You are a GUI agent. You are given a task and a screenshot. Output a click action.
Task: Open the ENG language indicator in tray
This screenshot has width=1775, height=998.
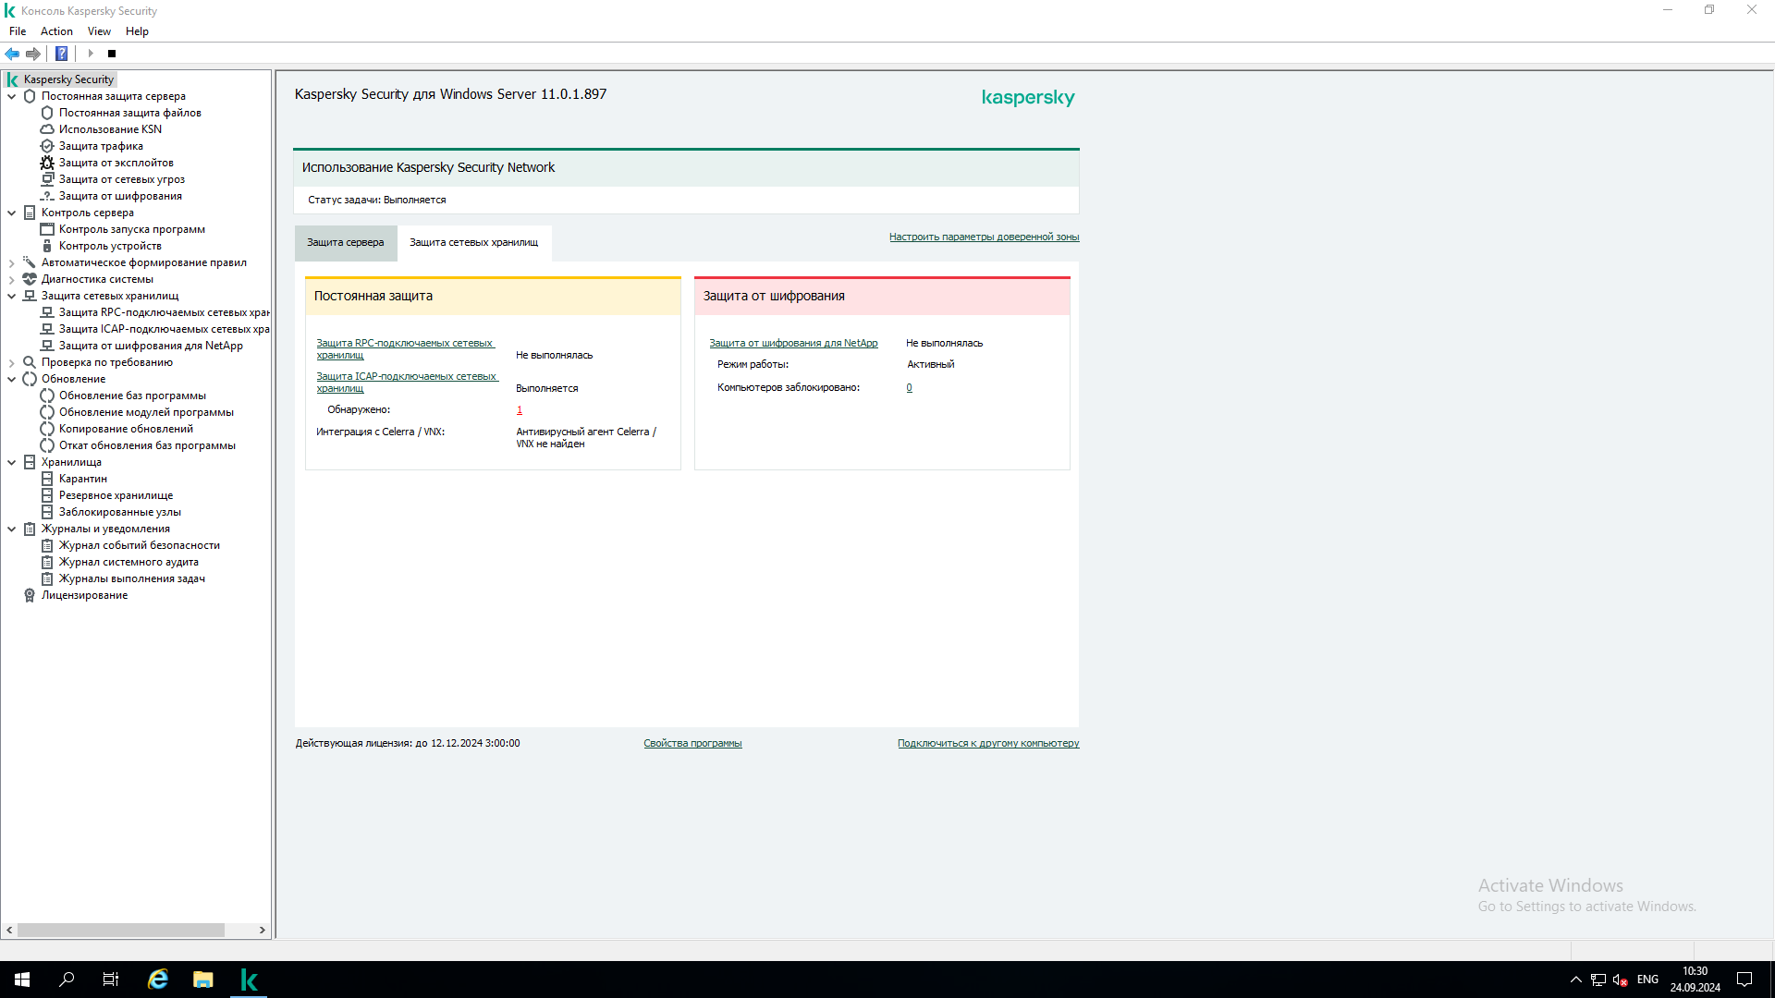1647,980
